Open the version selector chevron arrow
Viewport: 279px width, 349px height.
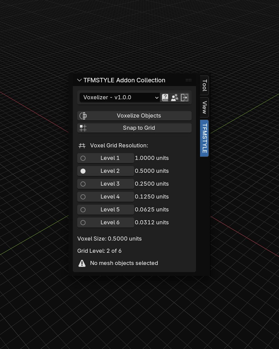click(157, 98)
